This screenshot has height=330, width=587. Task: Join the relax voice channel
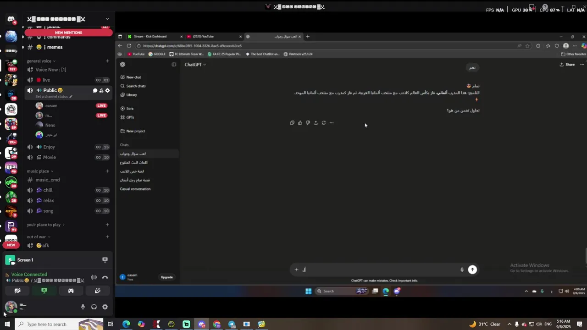point(68,200)
